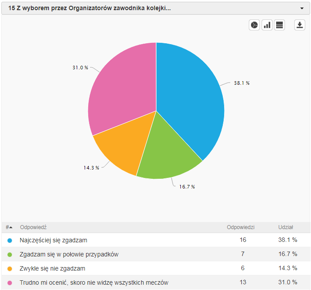The height and width of the screenshot is (290, 311).
Task: Switch to table list view icon
Action: 279,25
